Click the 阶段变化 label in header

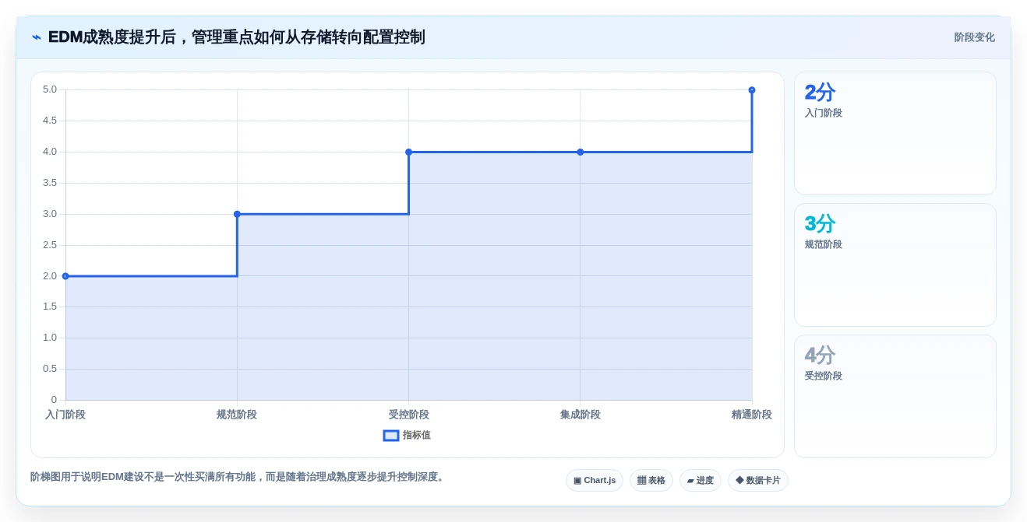click(974, 37)
